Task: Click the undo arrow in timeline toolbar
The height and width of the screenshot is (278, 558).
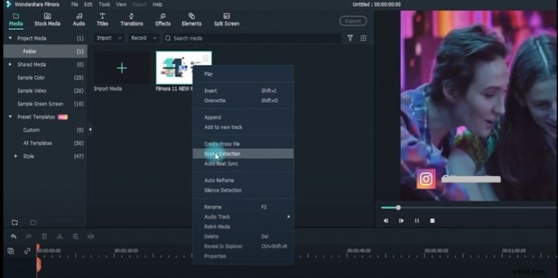Action: pyautogui.click(x=13, y=236)
